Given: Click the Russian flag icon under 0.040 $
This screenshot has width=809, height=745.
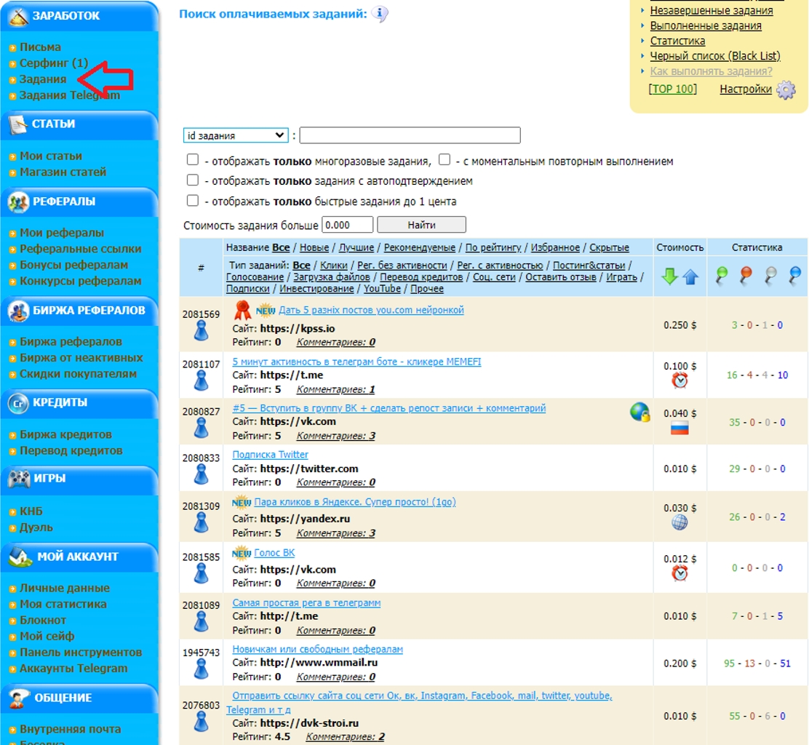Looking at the screenshot, I should click(680, 428).
